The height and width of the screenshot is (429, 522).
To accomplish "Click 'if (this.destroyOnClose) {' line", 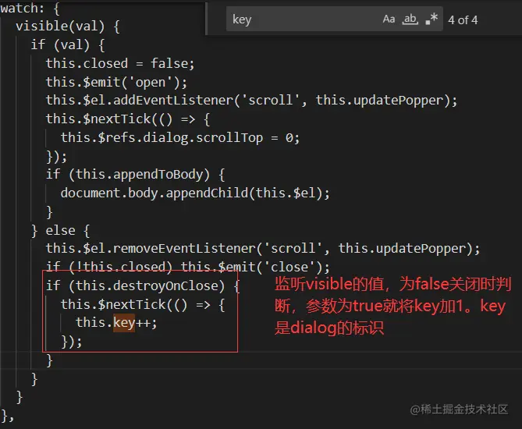I will (x=143, y=285).
